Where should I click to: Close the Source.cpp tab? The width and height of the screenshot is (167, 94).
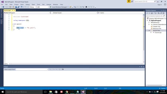pyautogui.click(x=15, y=10)
